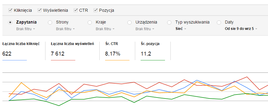The height and width of the screenshot is (109, 268).
Task: Choose the Strony radio option
Action: [50, 22]
